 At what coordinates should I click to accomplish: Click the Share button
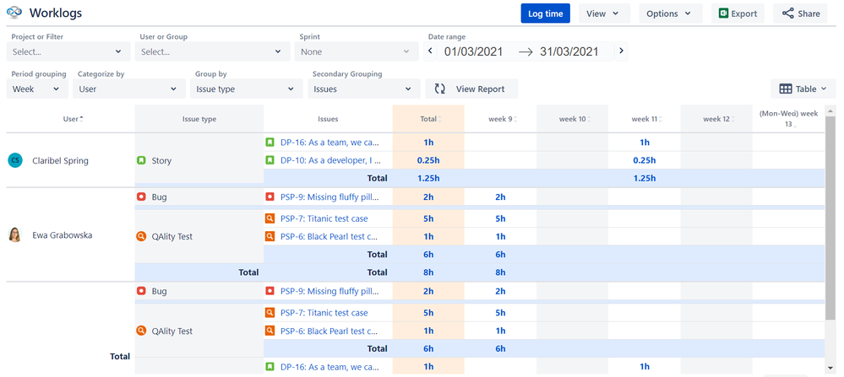click(800, 13)
